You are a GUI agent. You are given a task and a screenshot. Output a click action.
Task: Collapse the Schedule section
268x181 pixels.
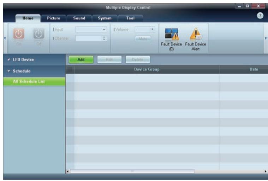coord(34,71)
